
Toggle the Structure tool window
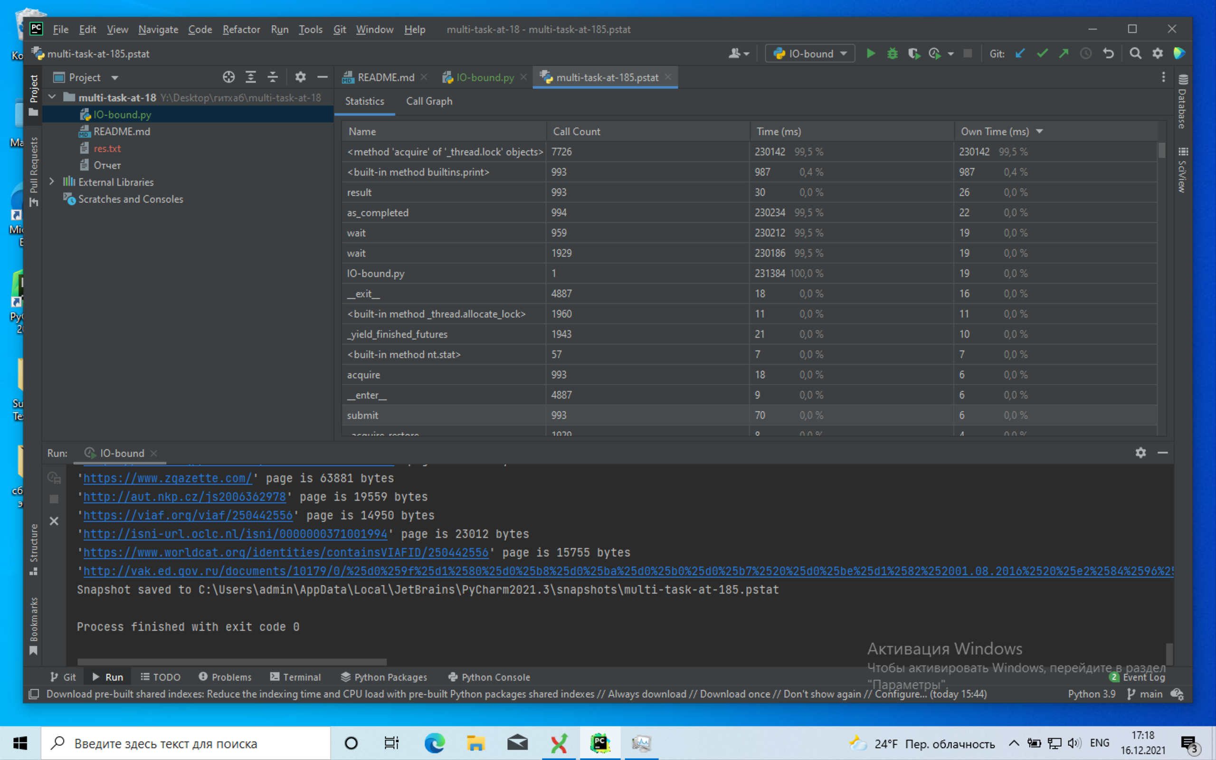(34, 548)
